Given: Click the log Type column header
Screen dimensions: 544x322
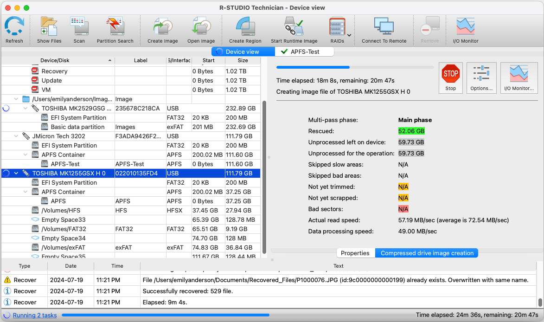Looking at the screenshot, I should point(24,266).
